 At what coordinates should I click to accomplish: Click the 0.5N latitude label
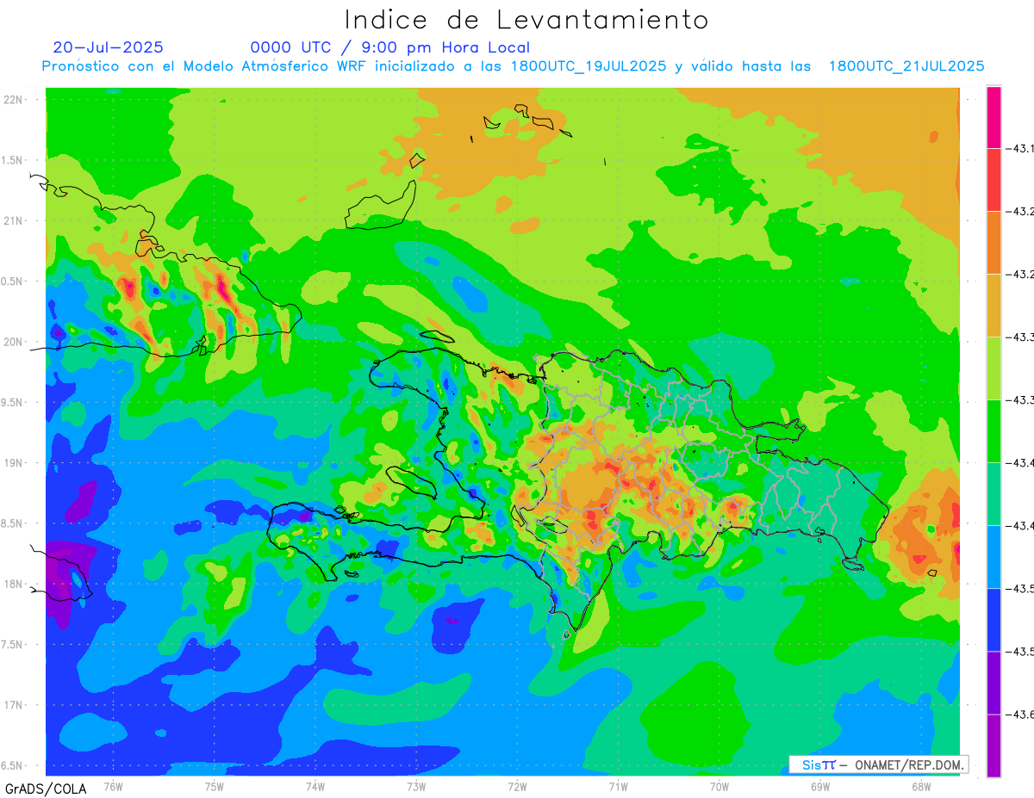[12, 281]
